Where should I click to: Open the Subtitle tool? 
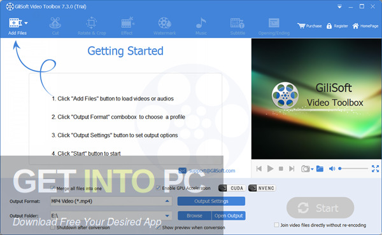point(237,26)
